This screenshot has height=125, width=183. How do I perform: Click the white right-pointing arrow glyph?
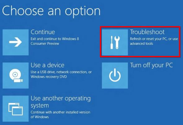[16, 42]
